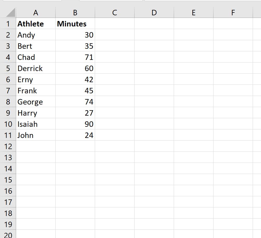
Task: Select the cell containing John
Action: (36, 135)
